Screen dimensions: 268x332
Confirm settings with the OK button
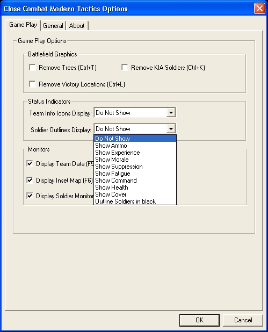[x=199, y=320]
